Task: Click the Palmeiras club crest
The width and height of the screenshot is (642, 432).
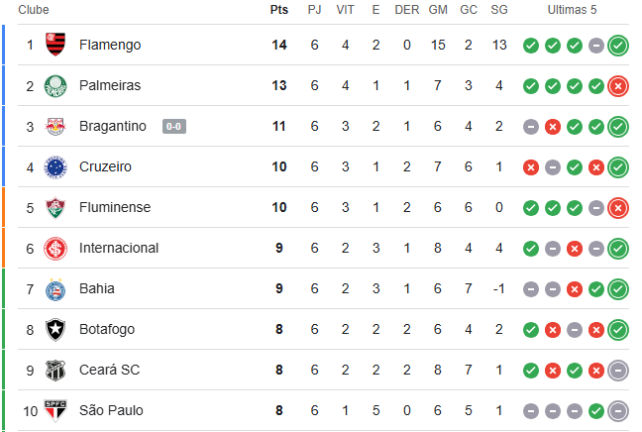Action: (55, 85)
